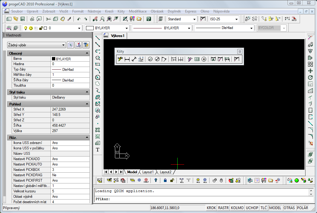The image size is (317, 213).
Task: Select the Diameter dimension tool in Kóty
Action: point(157,59)
